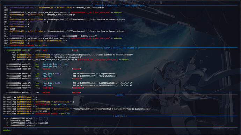Click backtrace frame 3 _start+37

pyautogui.click(x=21, y=126)
